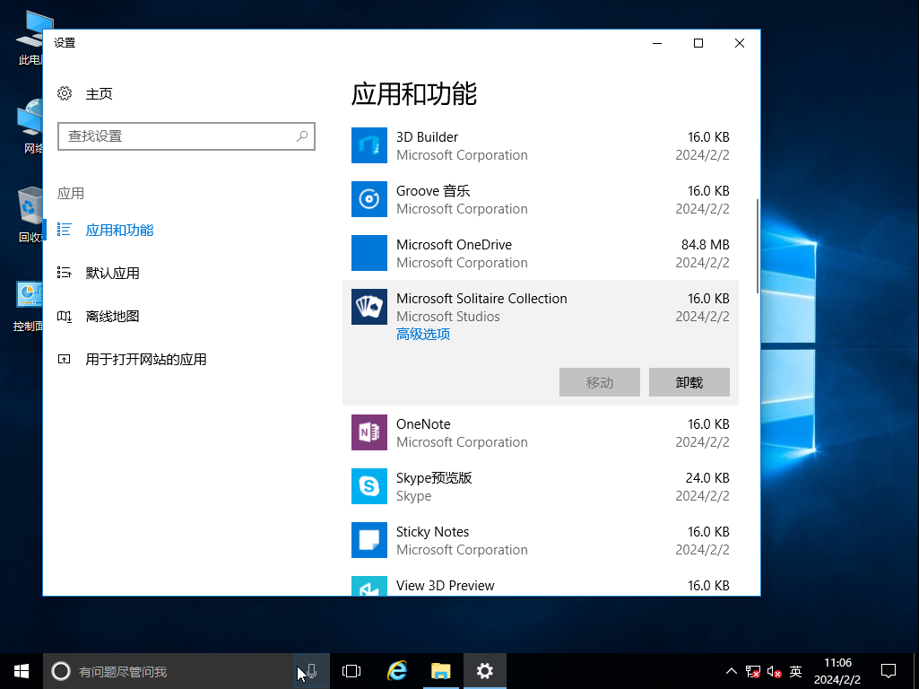Screen dimensions: 919x689
Task: Select Microsoft Solitaire Collection entry name
Action: pyautogui.click(x=481, y=299)
